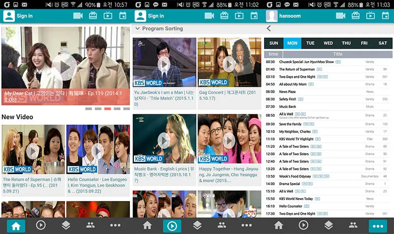Select the 07:30 Music Bank schedule row
This screenshot has height=234, width=394.
pos(328,106)
